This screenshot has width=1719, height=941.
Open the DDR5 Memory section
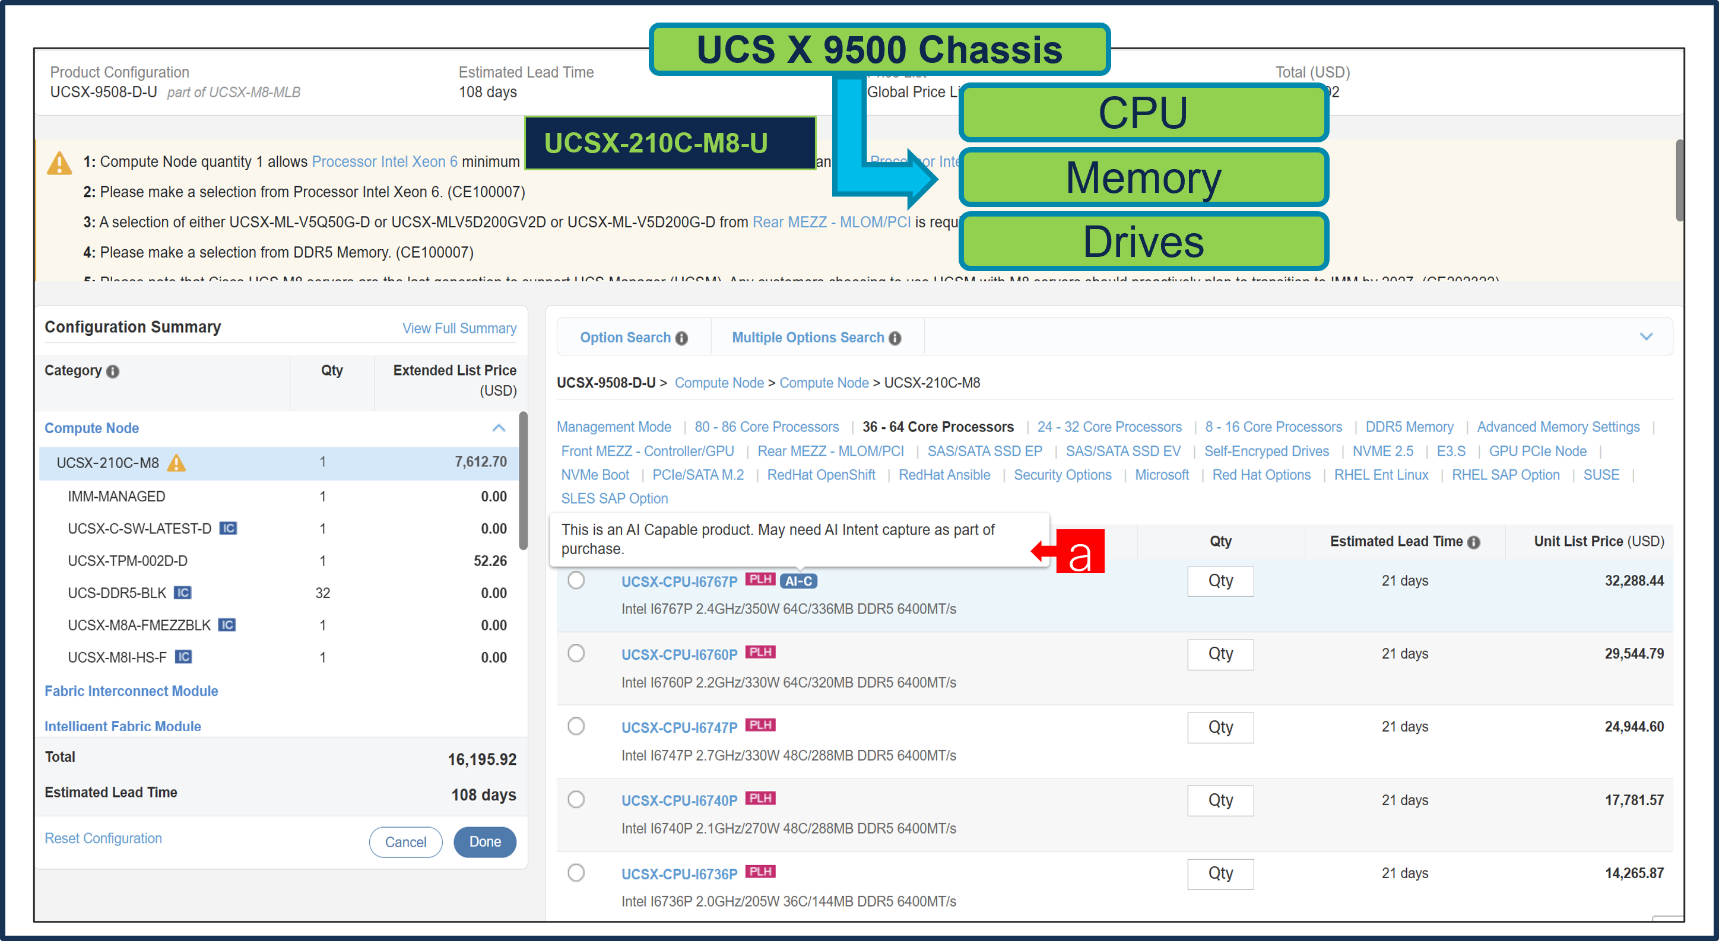pos(1409,427)
